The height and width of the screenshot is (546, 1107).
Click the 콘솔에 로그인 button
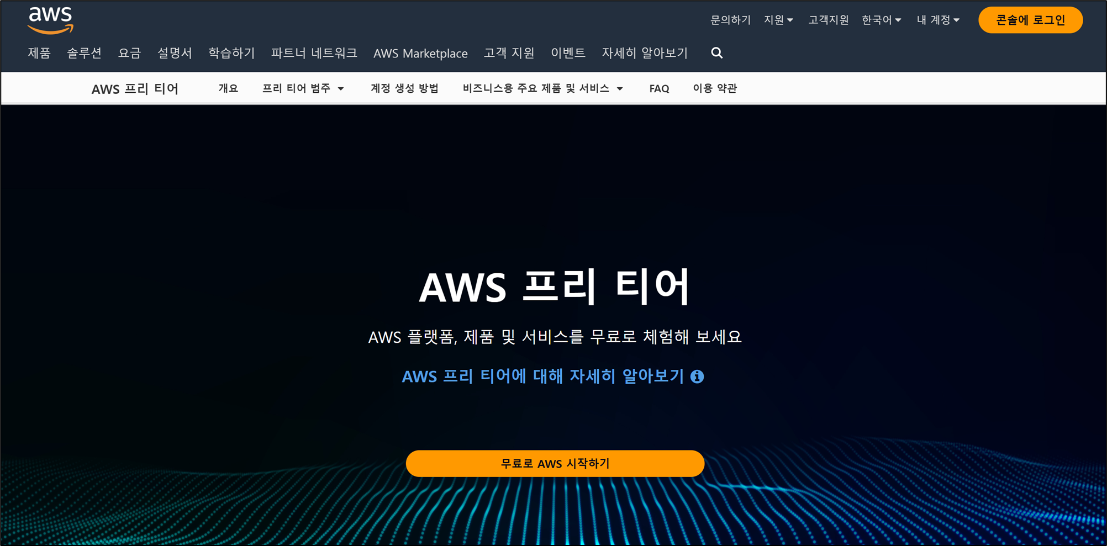(x=1030, y=20)
